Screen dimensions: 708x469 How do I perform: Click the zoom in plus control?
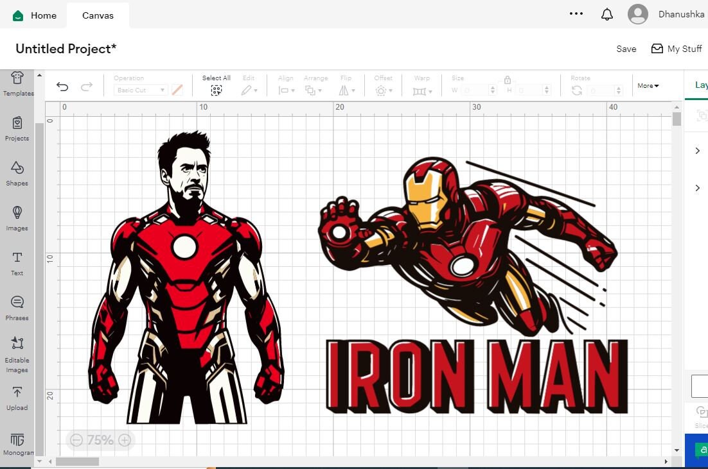click(123, 440)
